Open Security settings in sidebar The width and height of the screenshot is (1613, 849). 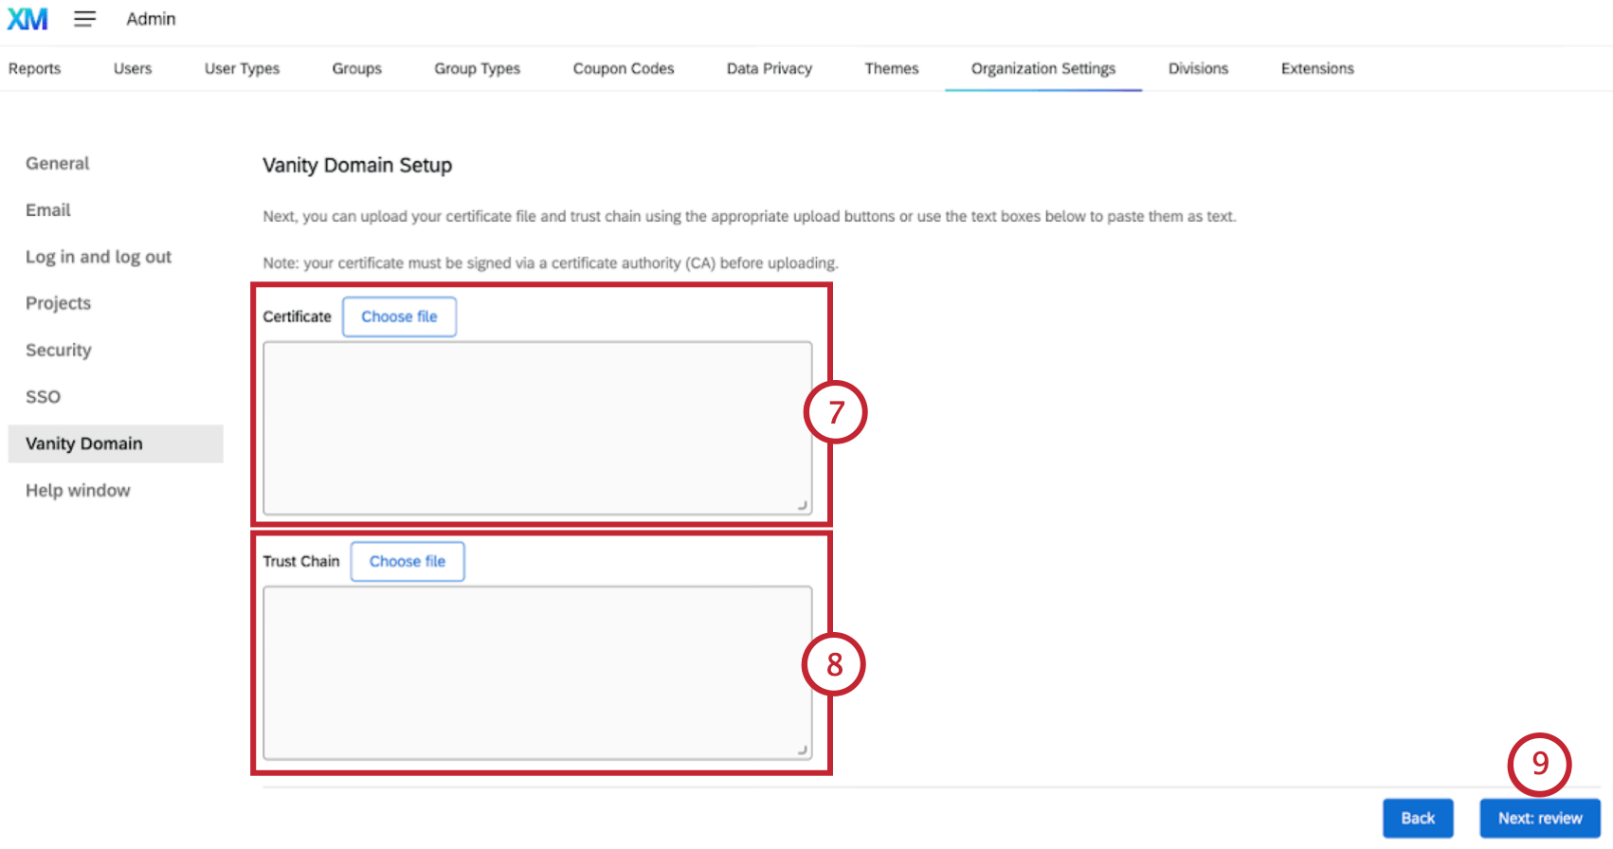(59, 351)
